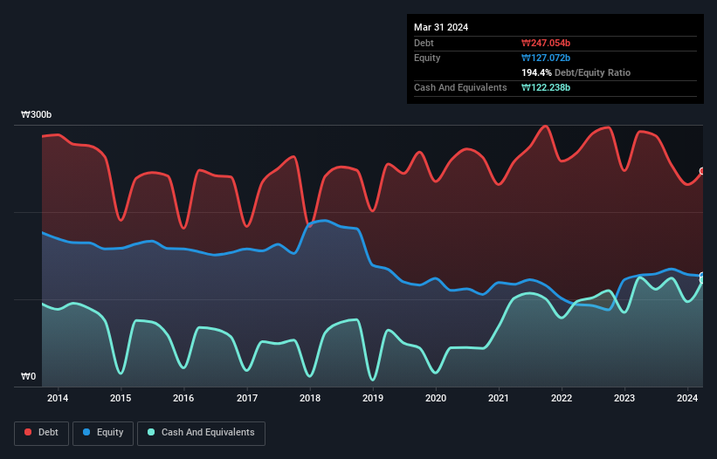The height and width of the screenshot is (459, 717).
Task: Select the 2014 x-axis label
Action: click(58, 398)
